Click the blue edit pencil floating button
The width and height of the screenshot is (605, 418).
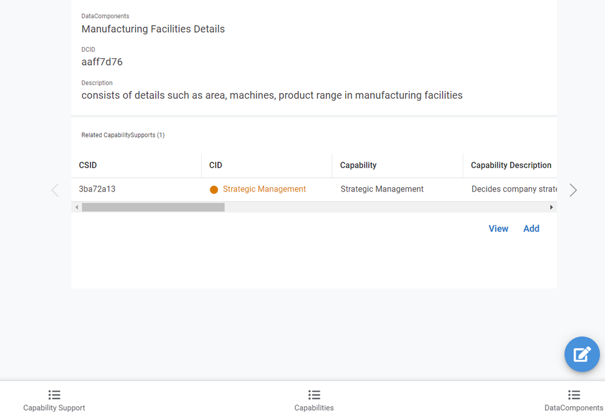[x=582, y=354]
